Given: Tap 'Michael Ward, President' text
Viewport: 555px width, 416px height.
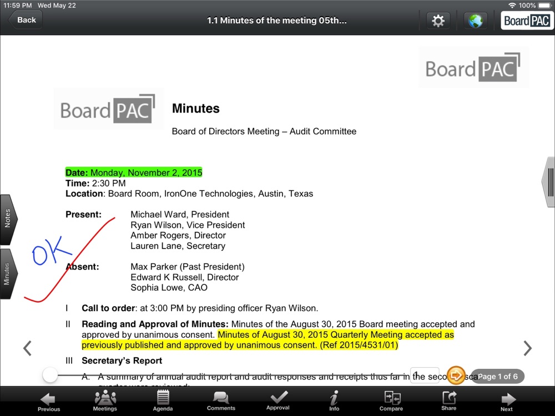Looking at the screenshot, I should (180, 214).
